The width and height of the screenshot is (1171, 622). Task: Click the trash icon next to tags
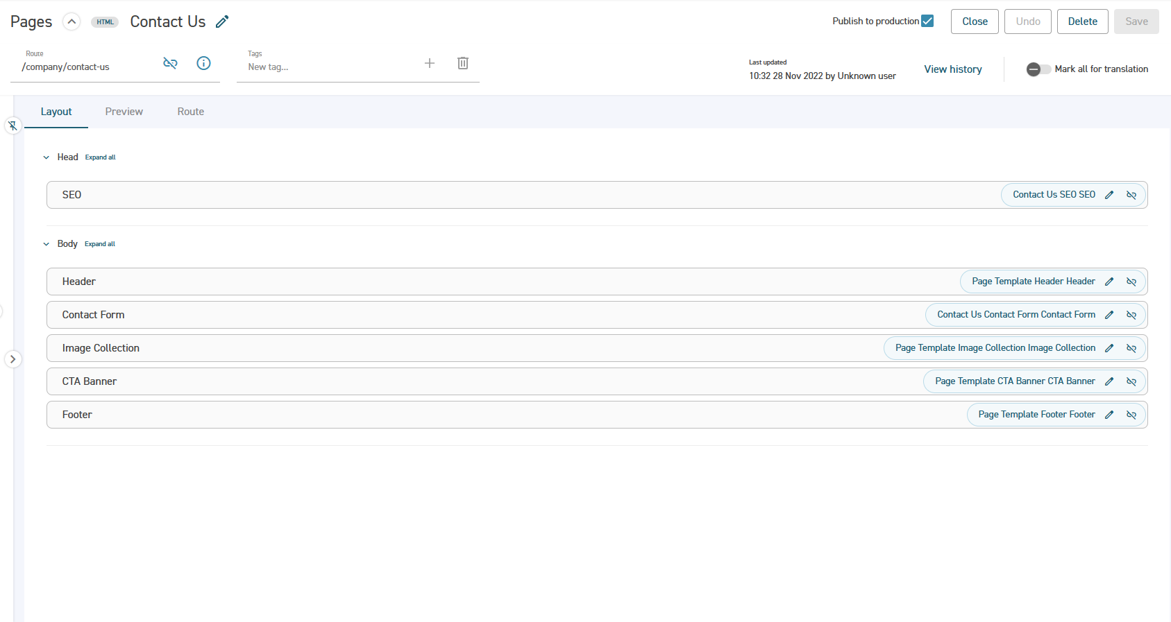tap(463, 63)
